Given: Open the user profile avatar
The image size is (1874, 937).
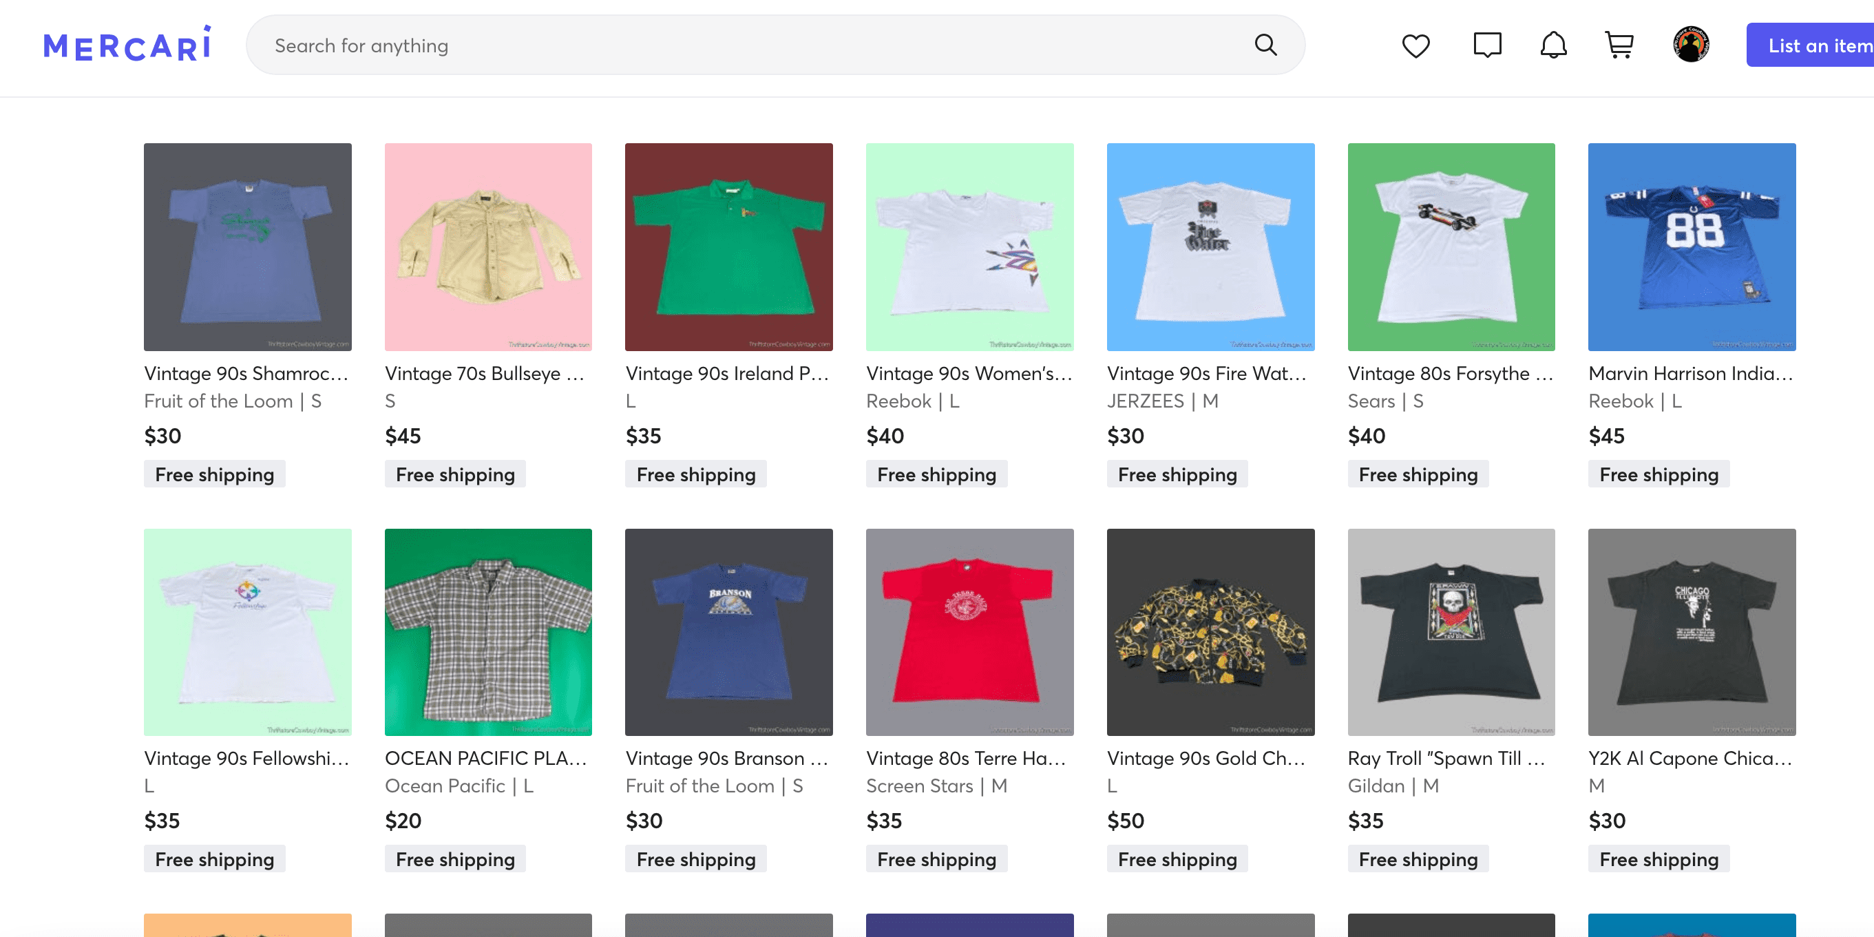Looking at the screenshot, I should [1691, 45].
